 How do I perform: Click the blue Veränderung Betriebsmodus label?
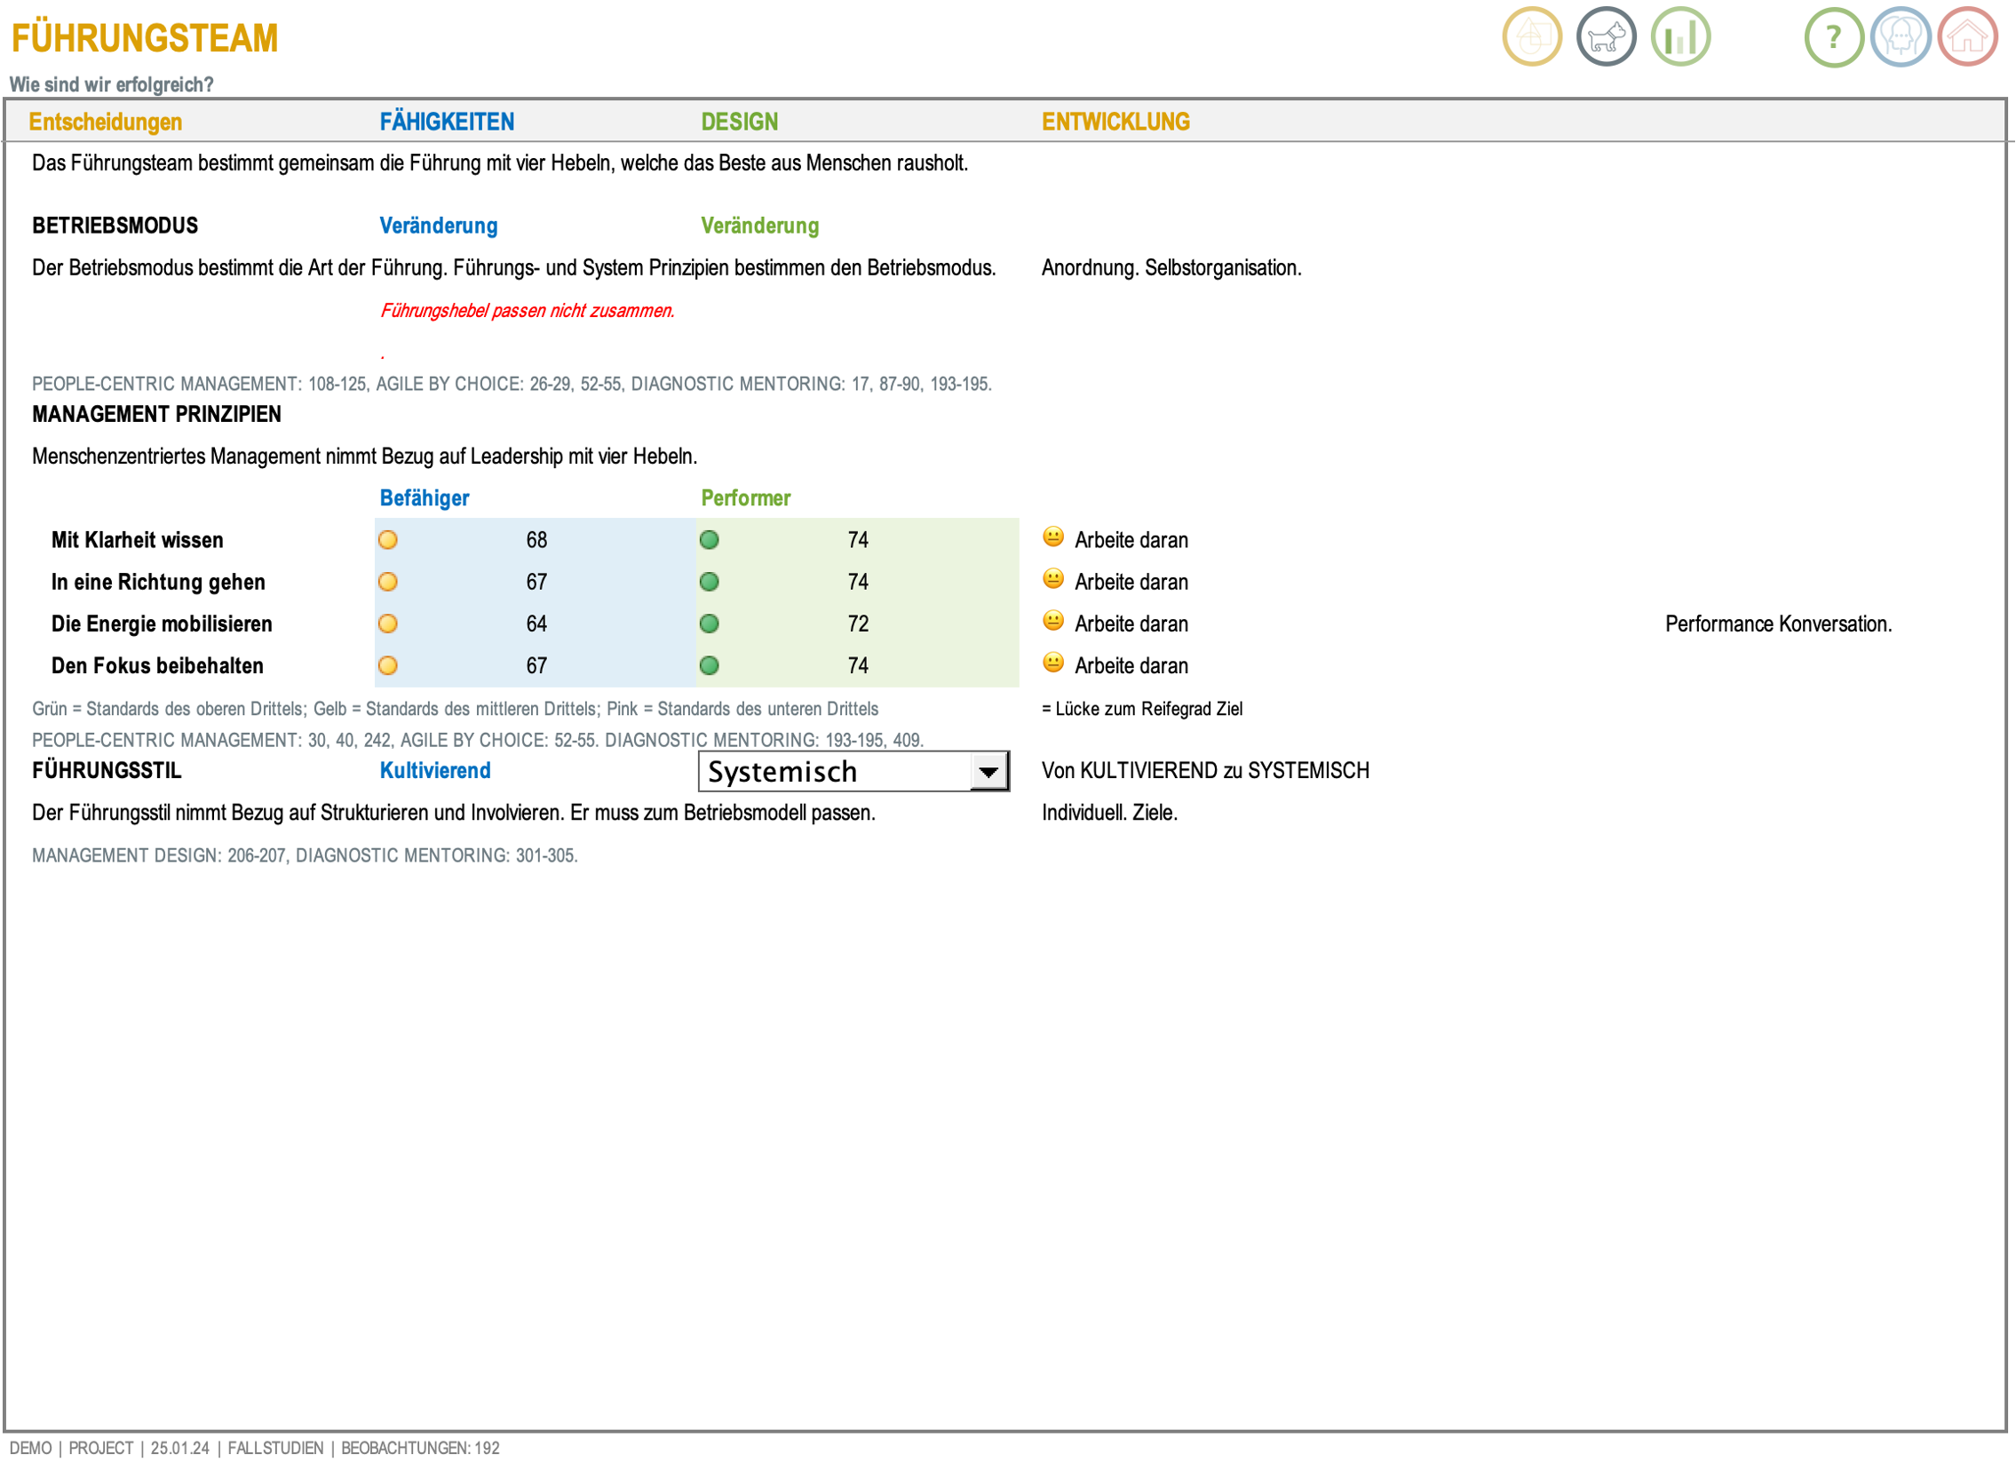click(x=438, y=226)
